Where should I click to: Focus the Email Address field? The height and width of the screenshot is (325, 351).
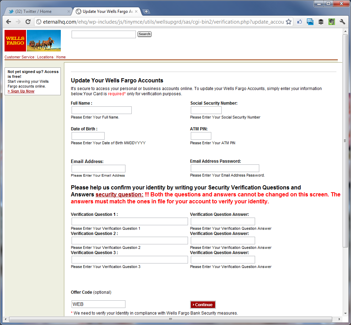(x=98, y=169)
